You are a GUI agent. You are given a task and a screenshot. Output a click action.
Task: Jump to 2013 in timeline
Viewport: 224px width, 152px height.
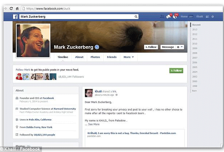(x=195, y=30)
